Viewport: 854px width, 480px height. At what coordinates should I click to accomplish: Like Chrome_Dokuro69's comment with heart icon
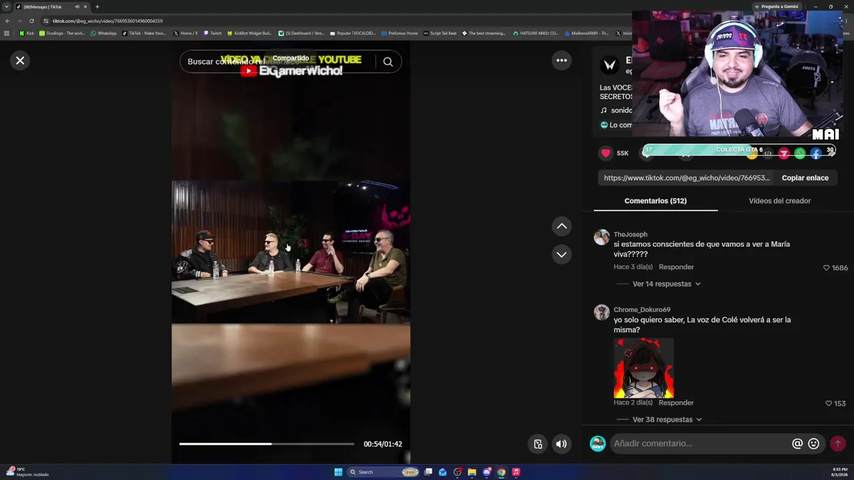pos(829,403)
